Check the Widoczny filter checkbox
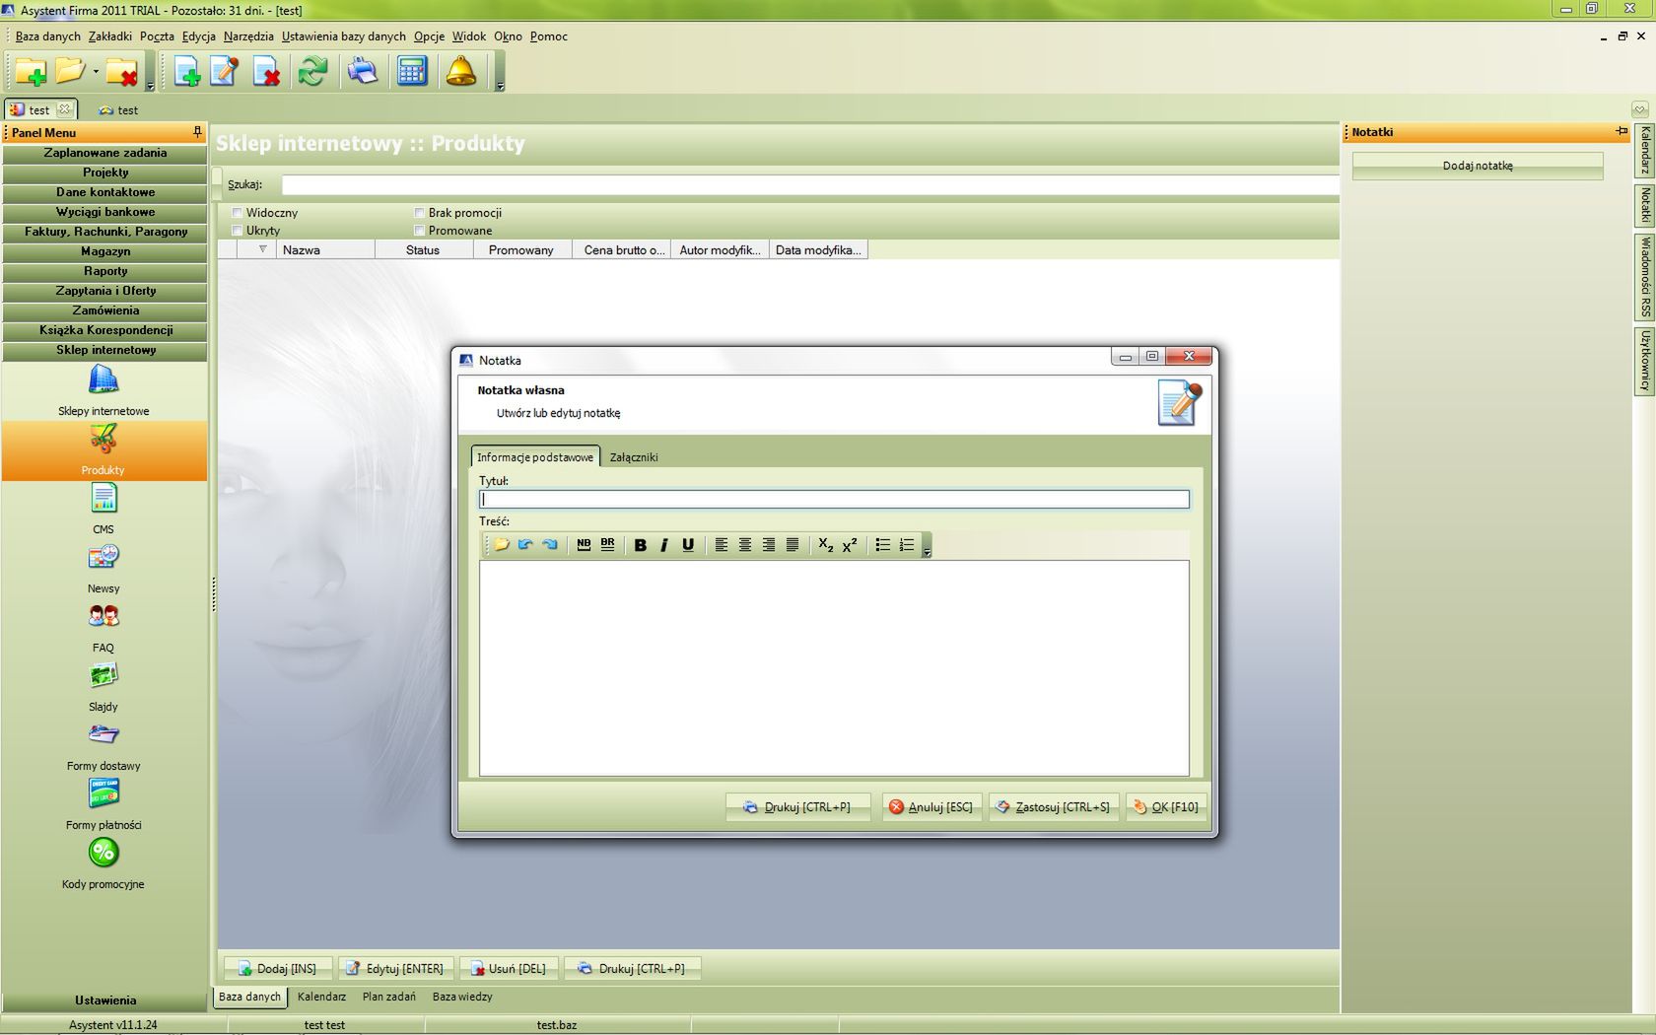The width and height of the screenshot is (1656, 1035). [x=238, y=212]
